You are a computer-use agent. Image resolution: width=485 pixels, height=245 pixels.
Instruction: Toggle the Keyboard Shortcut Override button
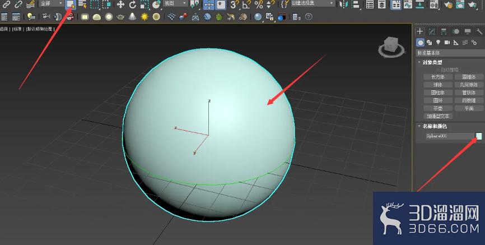221,4
